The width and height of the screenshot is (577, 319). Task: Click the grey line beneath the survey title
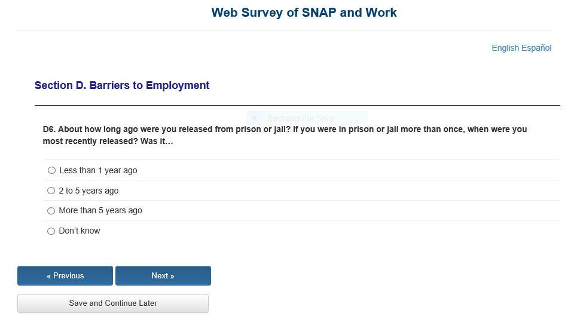pyautogui.click(x=284, y=30)
